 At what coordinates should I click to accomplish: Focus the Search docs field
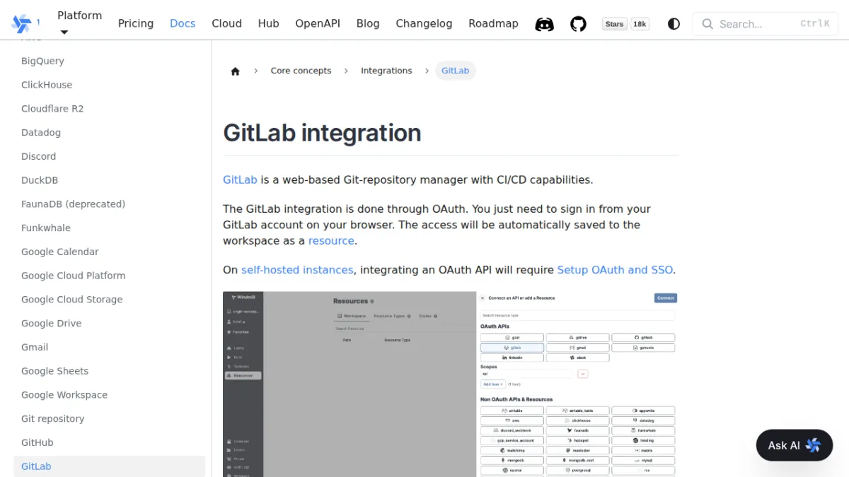pyautogui.click(x=765, y=24)
